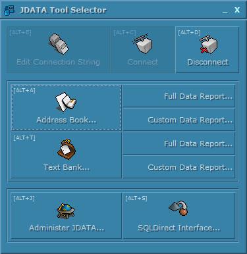Open Text Bank Custom Data Report
The height and width of the screenshot is (254, 247).
coord(178,167)
